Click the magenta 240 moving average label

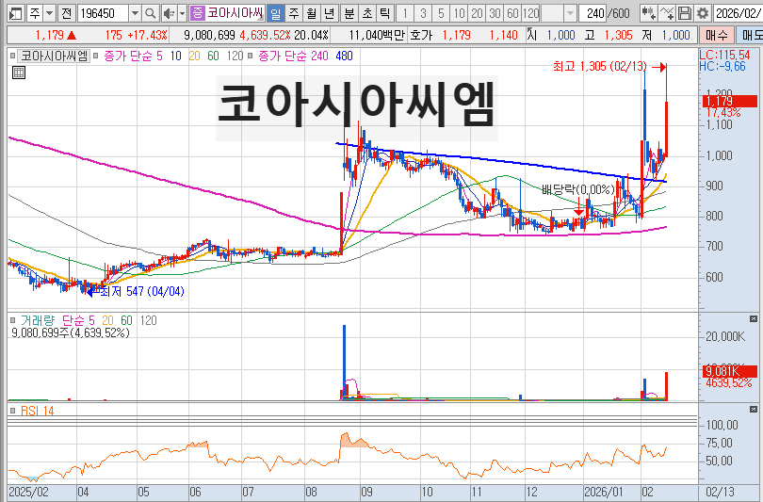click(x=319, y=56)
